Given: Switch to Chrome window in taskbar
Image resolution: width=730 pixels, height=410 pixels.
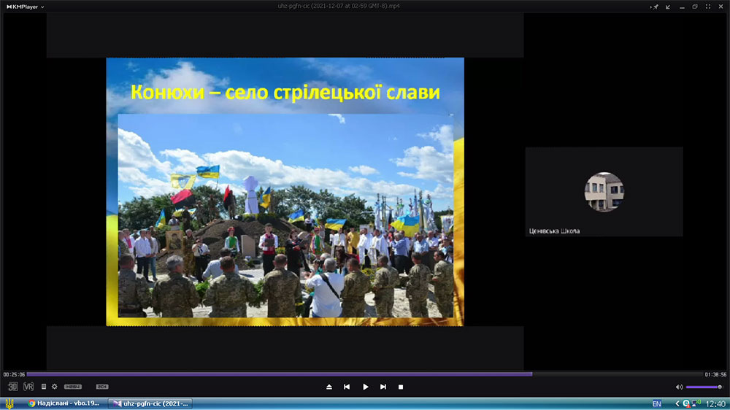Looking at the screenshot, I should (64, 403).
